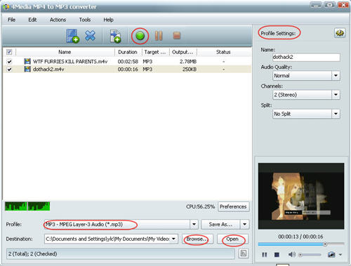Uncheck the dothack2.m4v checkbox
Screen dimensions: 351x266
pyautogui.click(x=9, y=69)
